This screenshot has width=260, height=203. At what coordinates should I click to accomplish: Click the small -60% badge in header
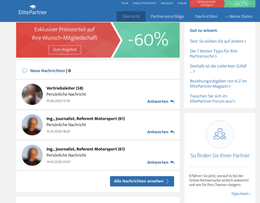coord(240,3)
